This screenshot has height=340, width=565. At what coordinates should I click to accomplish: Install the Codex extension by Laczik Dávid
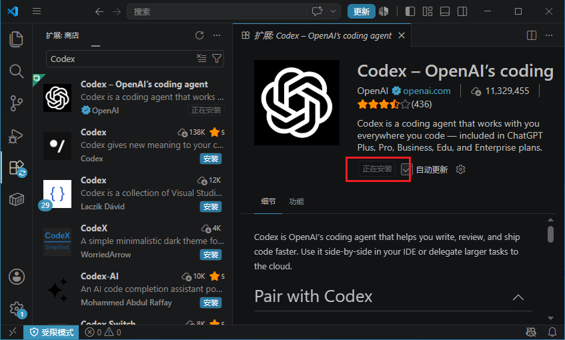click(210, 207)
